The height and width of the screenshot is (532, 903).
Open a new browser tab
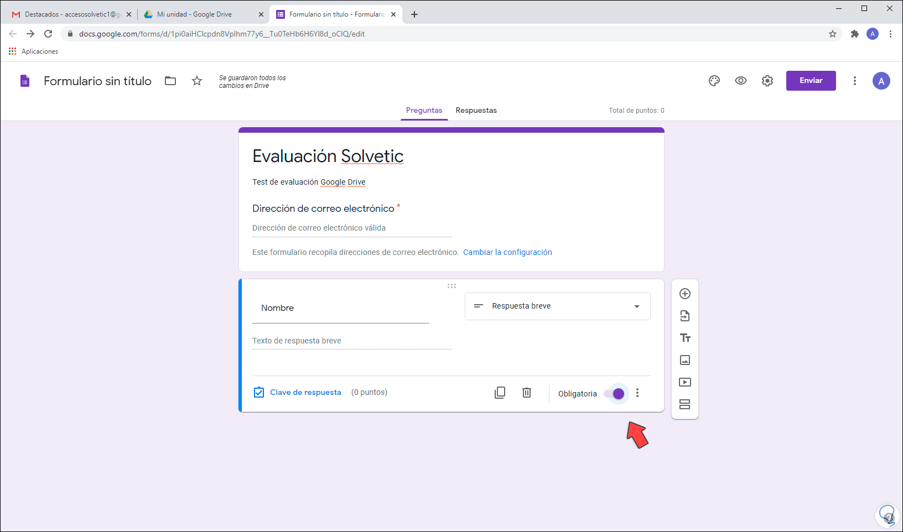point(414,14)
